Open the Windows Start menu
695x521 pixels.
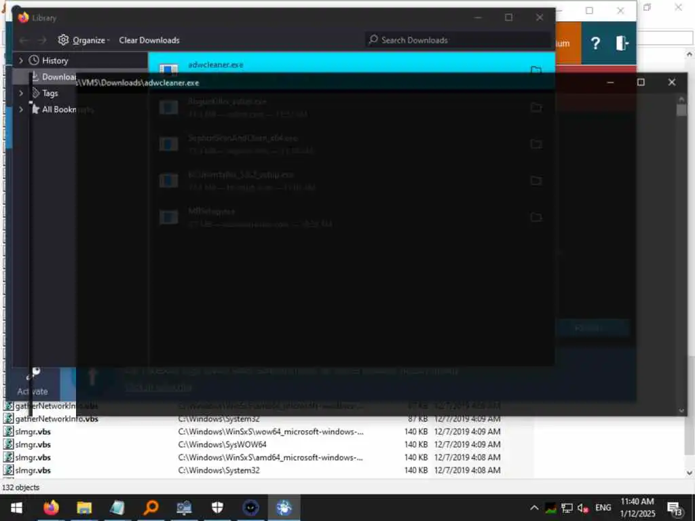point(16,507)
